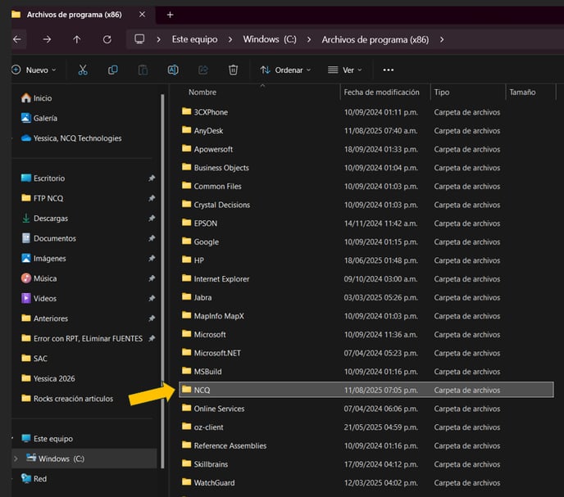Viewport: 564px width, 497px height.
Task: Open the Yessica, NCQ Technologies OneDrive
Action: pos(71,138)
